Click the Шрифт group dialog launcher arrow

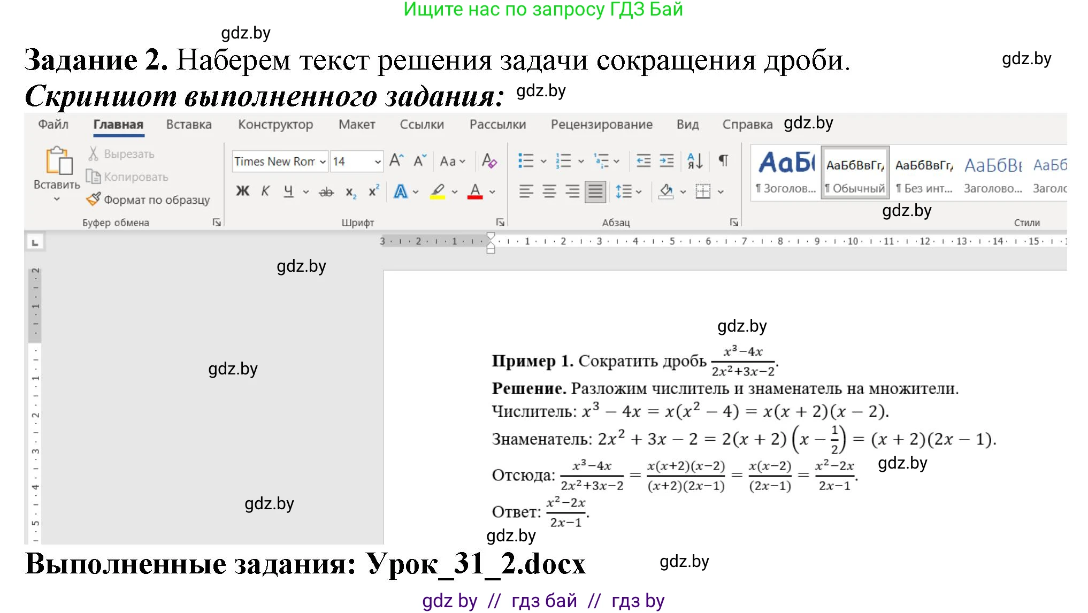click(500, 221)
